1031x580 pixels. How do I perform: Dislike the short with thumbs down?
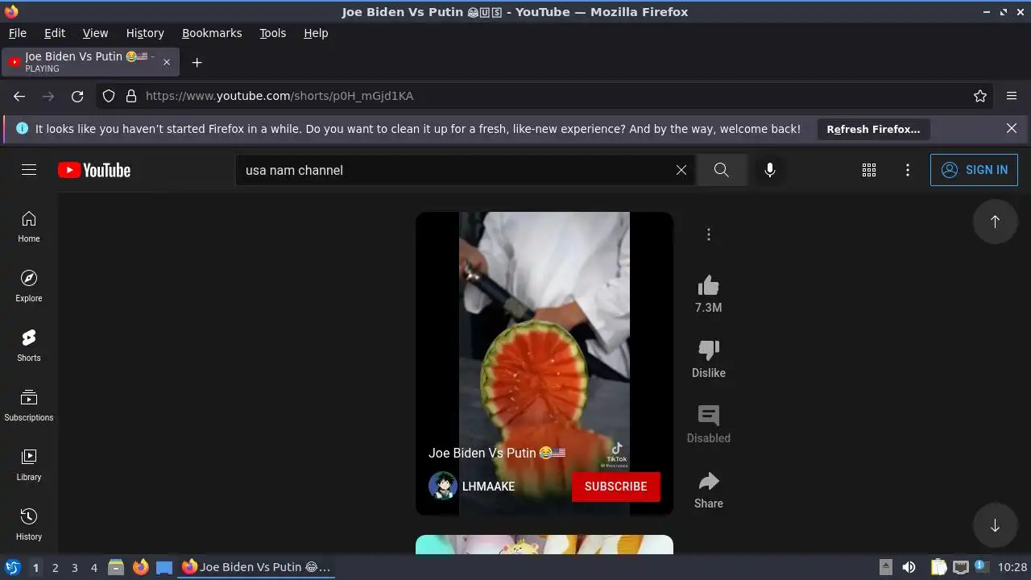(709, 350)
